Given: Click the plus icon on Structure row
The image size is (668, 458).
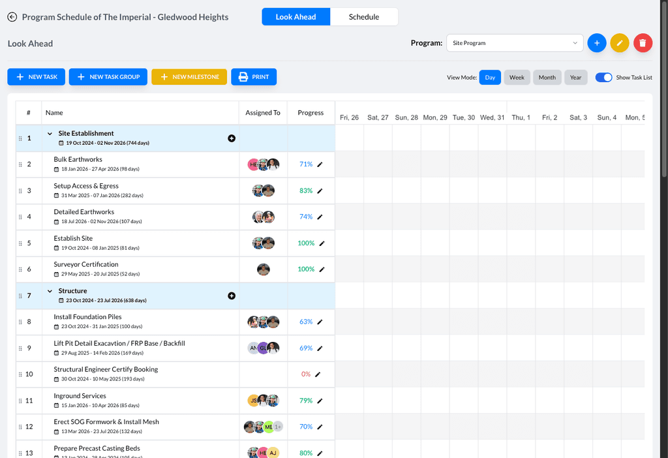Looking at the screenshot, I should click(232, 296).
